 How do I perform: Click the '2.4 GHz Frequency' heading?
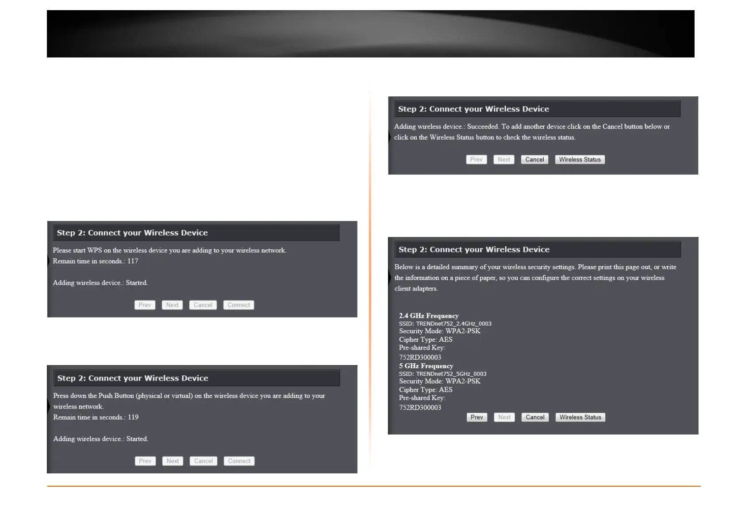pos(429,316)
